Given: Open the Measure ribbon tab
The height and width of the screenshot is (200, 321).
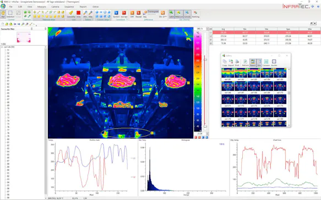Looking at the screenshot, I should coord(41,7).
